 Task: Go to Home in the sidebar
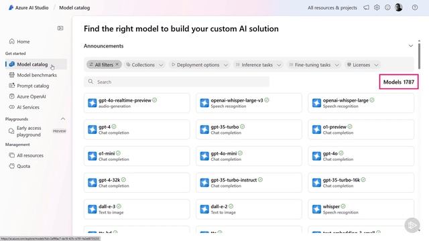tap(36, 42)
